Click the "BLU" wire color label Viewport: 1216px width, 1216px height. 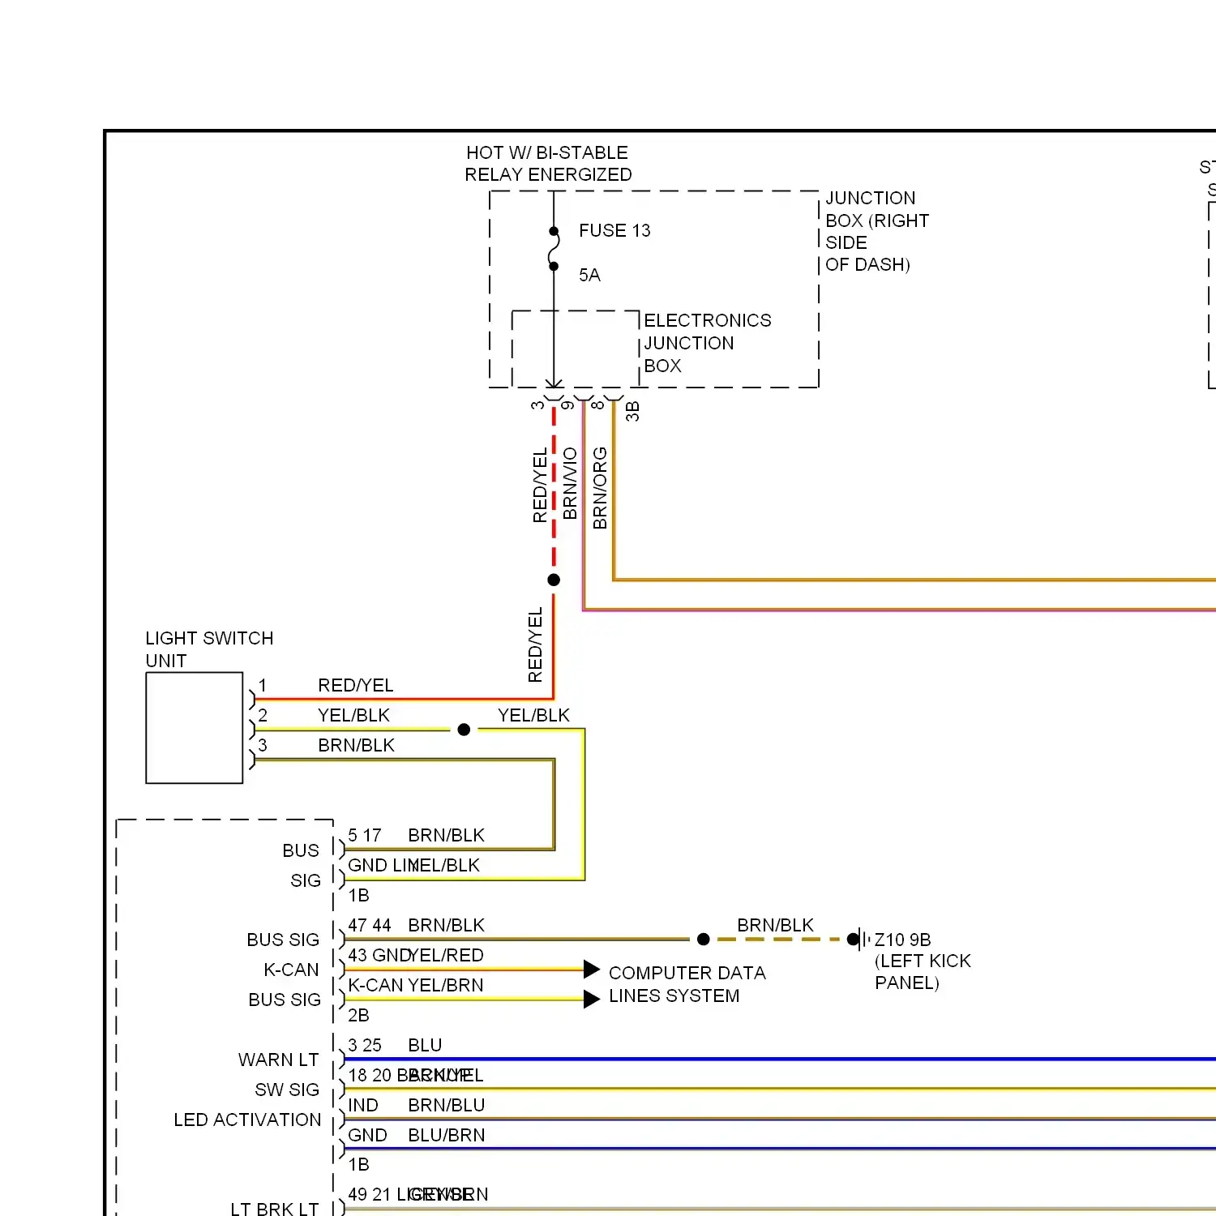(425, 1046)
